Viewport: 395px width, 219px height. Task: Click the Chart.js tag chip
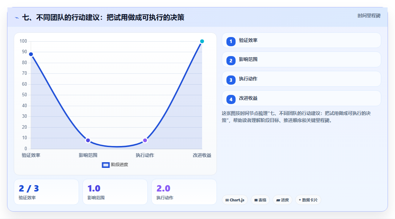pos(235,200)
